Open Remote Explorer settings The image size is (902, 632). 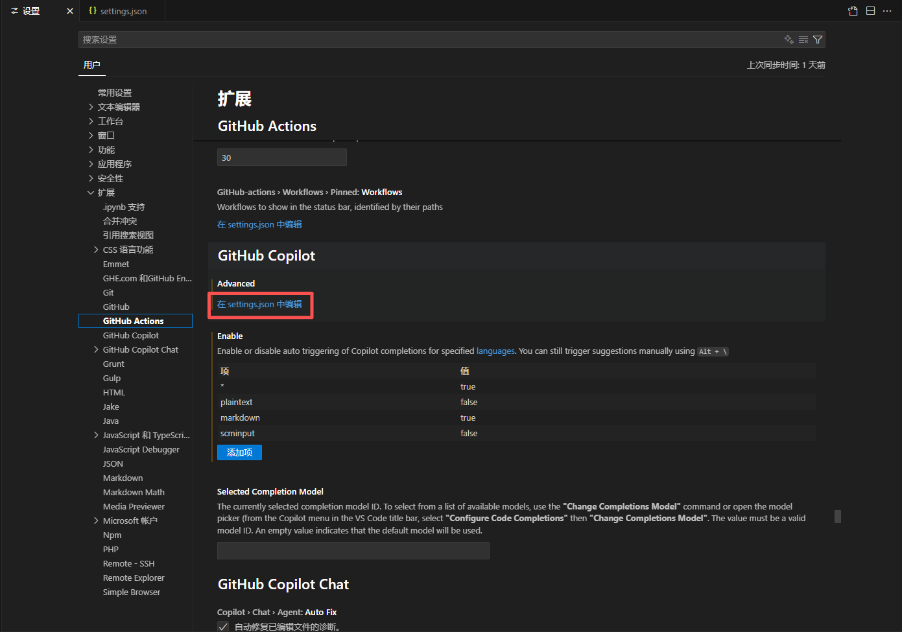(x=134, y=578)
